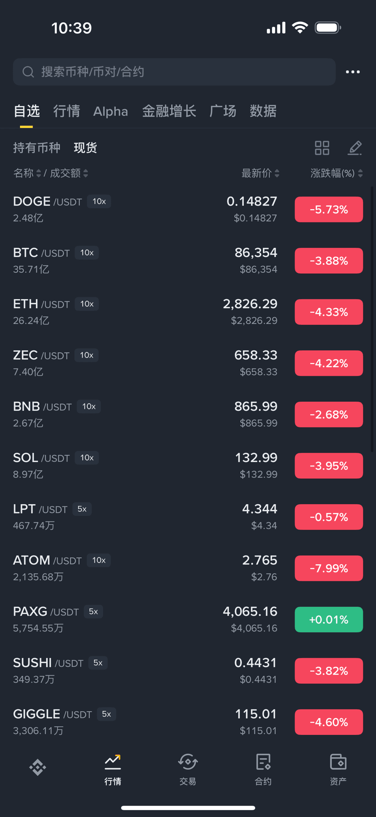The height and width of the screenshot is (817, 376).
Task: Open the three-dot more options menu
Action: click(x=353, y=72)
